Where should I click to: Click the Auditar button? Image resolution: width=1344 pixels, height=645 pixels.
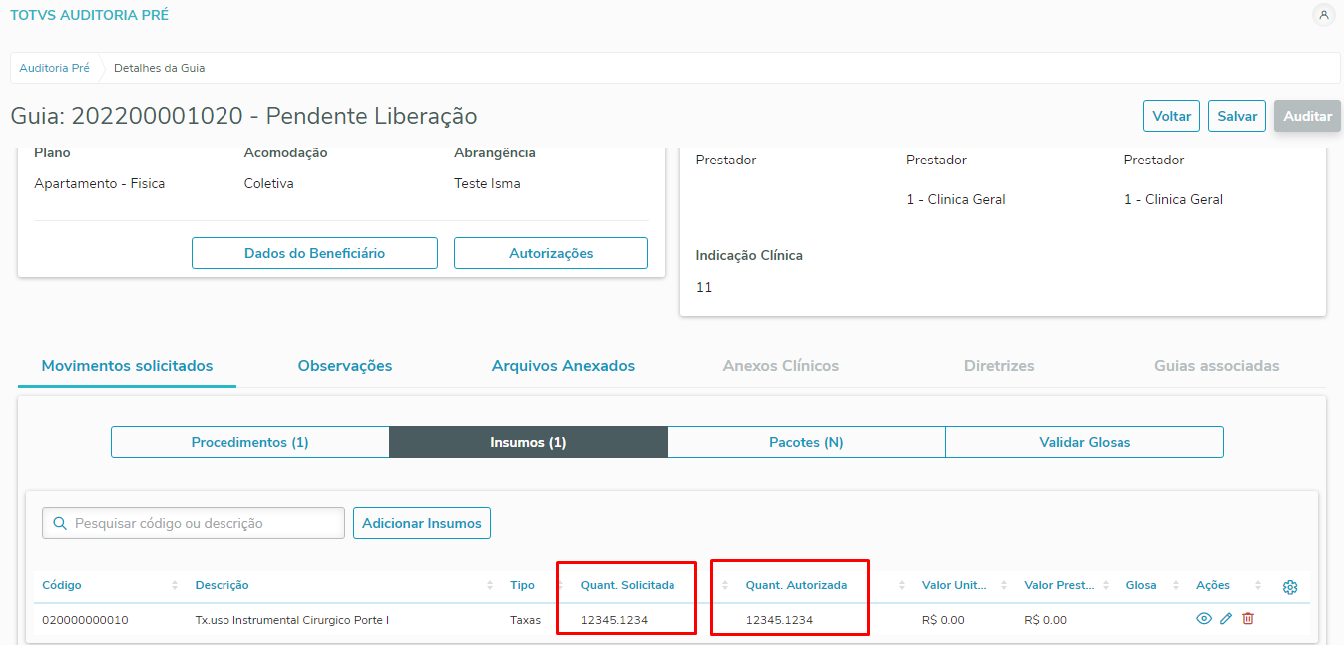coord(1307,116)
